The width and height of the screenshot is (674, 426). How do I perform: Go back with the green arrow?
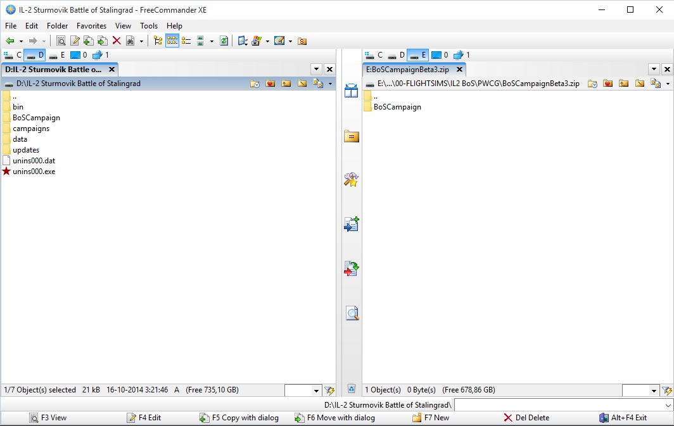[x=10, y=41]
